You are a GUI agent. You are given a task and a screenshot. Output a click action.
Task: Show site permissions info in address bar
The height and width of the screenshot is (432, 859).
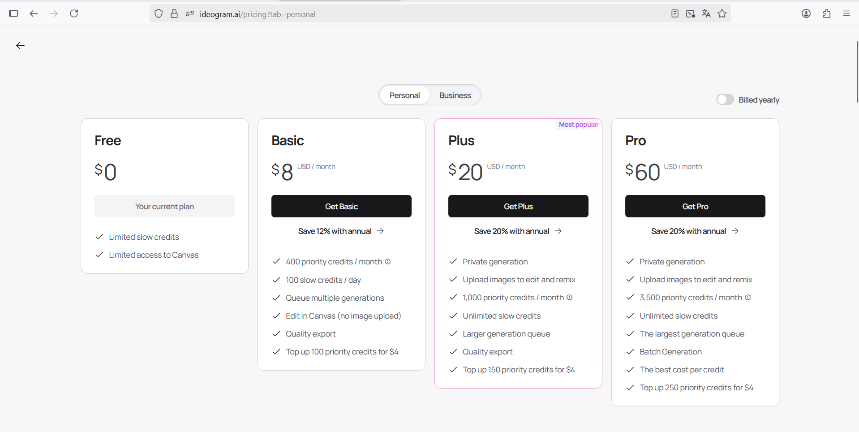pos(190,14)
